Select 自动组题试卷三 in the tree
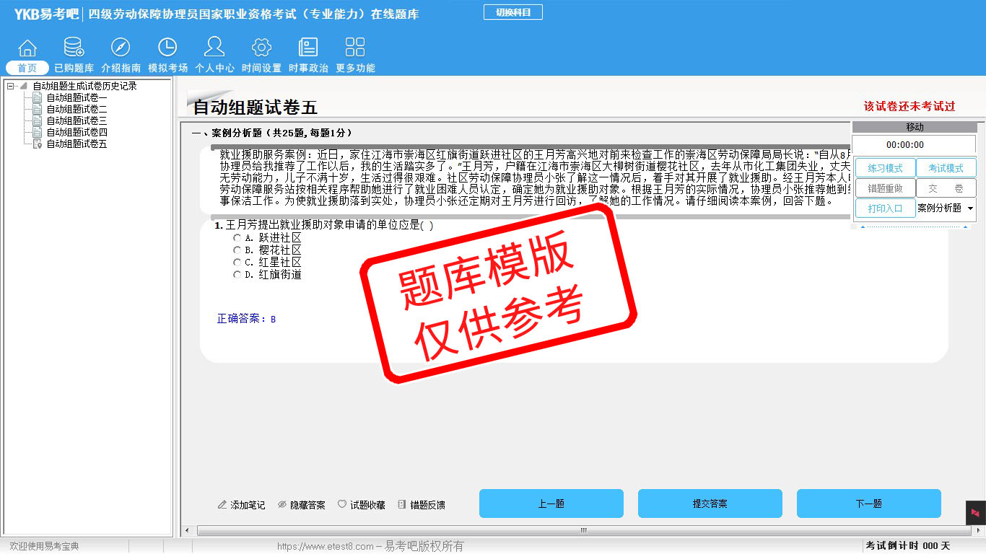The width and height of the screenshot is (986, 554). pos(77,121)
